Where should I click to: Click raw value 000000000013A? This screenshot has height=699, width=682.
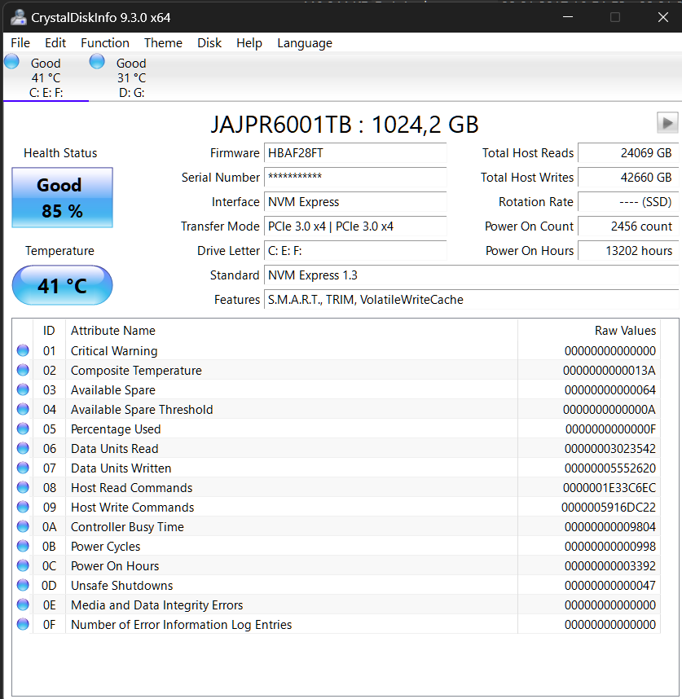pos(609,371)
